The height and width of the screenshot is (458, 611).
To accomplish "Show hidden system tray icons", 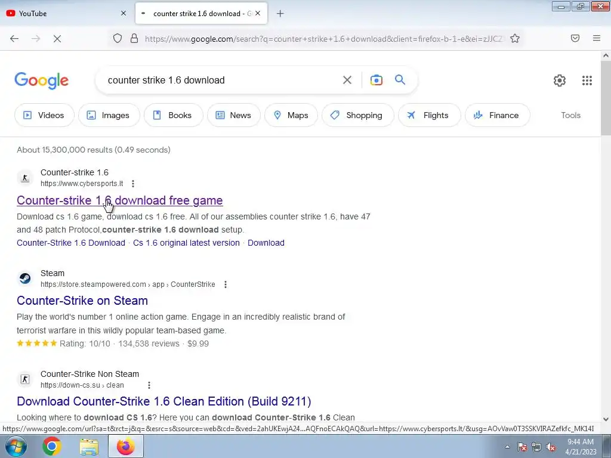I will point(507,447).
